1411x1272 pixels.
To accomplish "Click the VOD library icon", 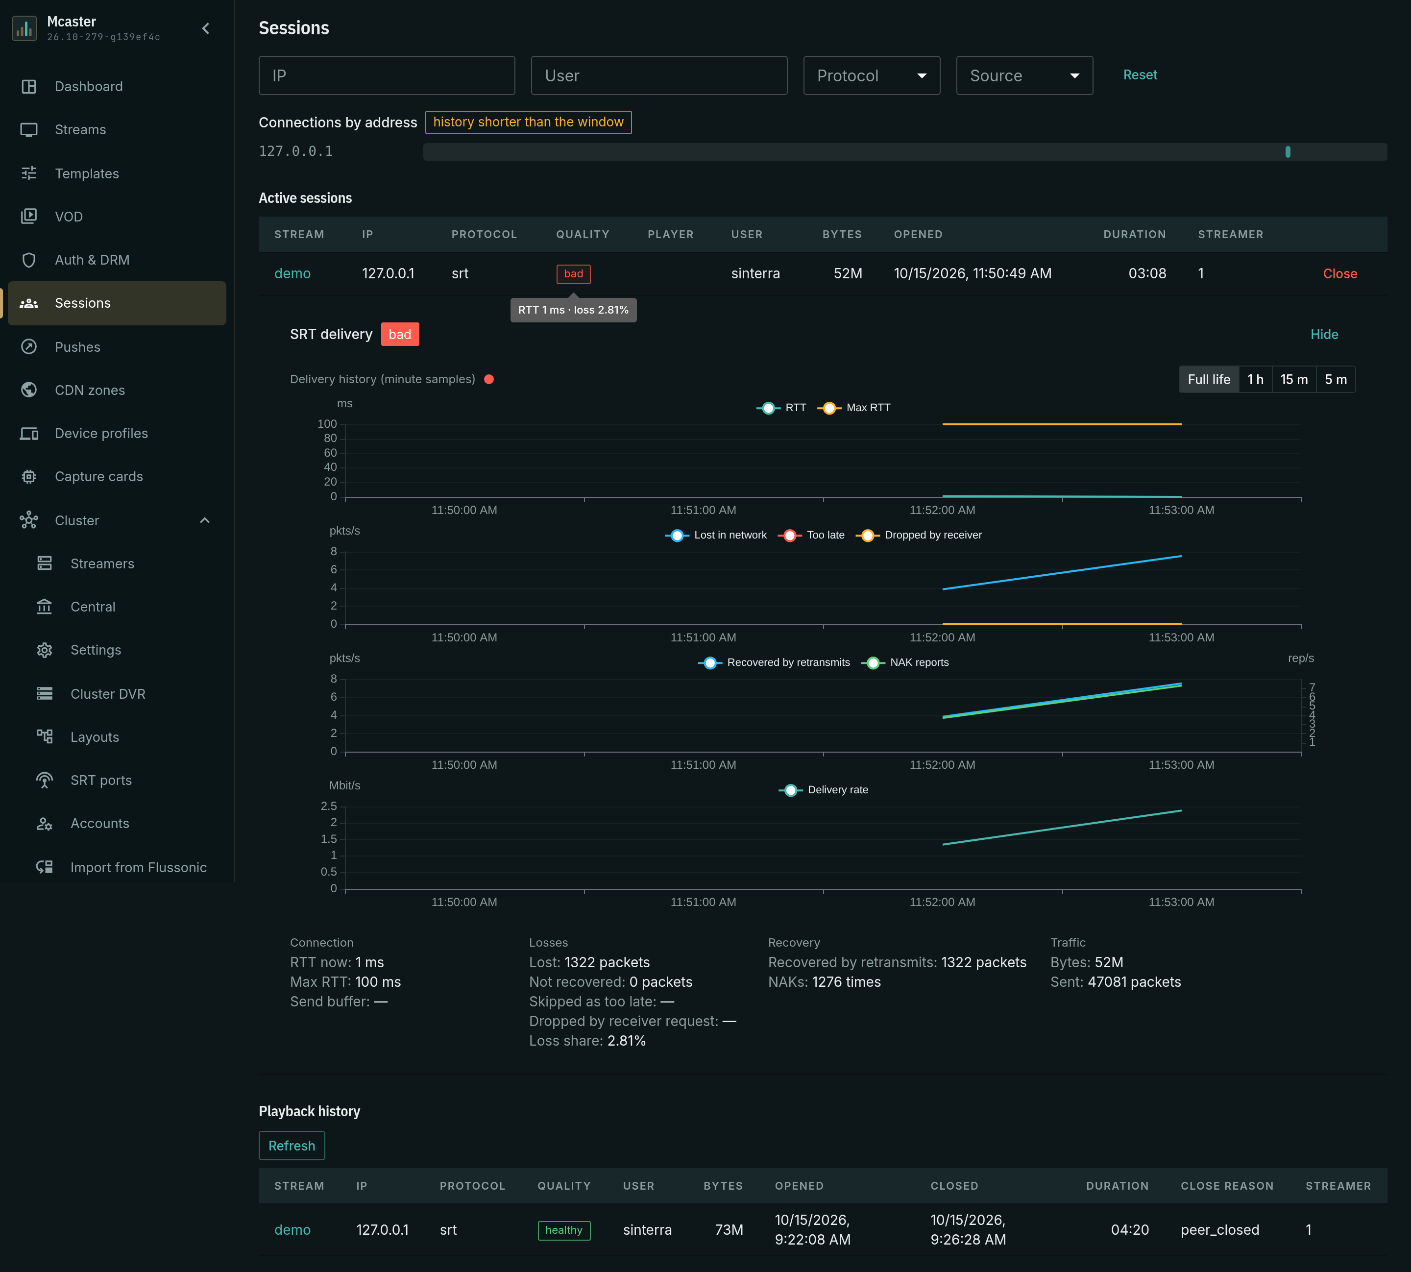I will pos(28,217).
